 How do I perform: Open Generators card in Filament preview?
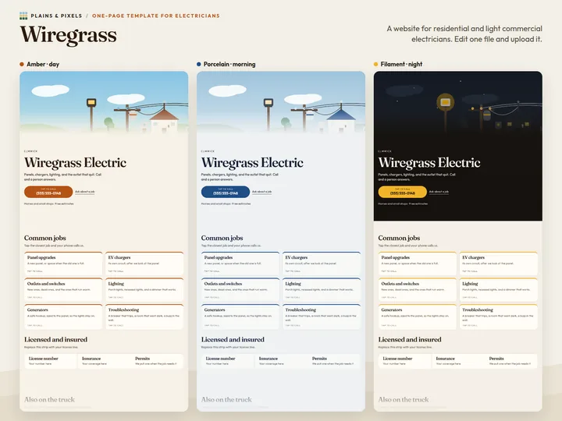coord(417,317)
